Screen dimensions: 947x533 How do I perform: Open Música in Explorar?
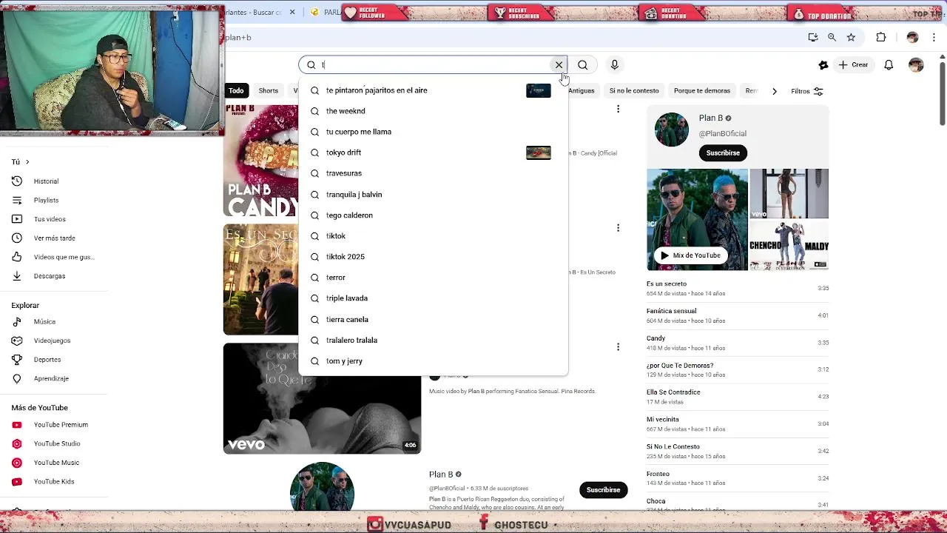tap(44, 322)
